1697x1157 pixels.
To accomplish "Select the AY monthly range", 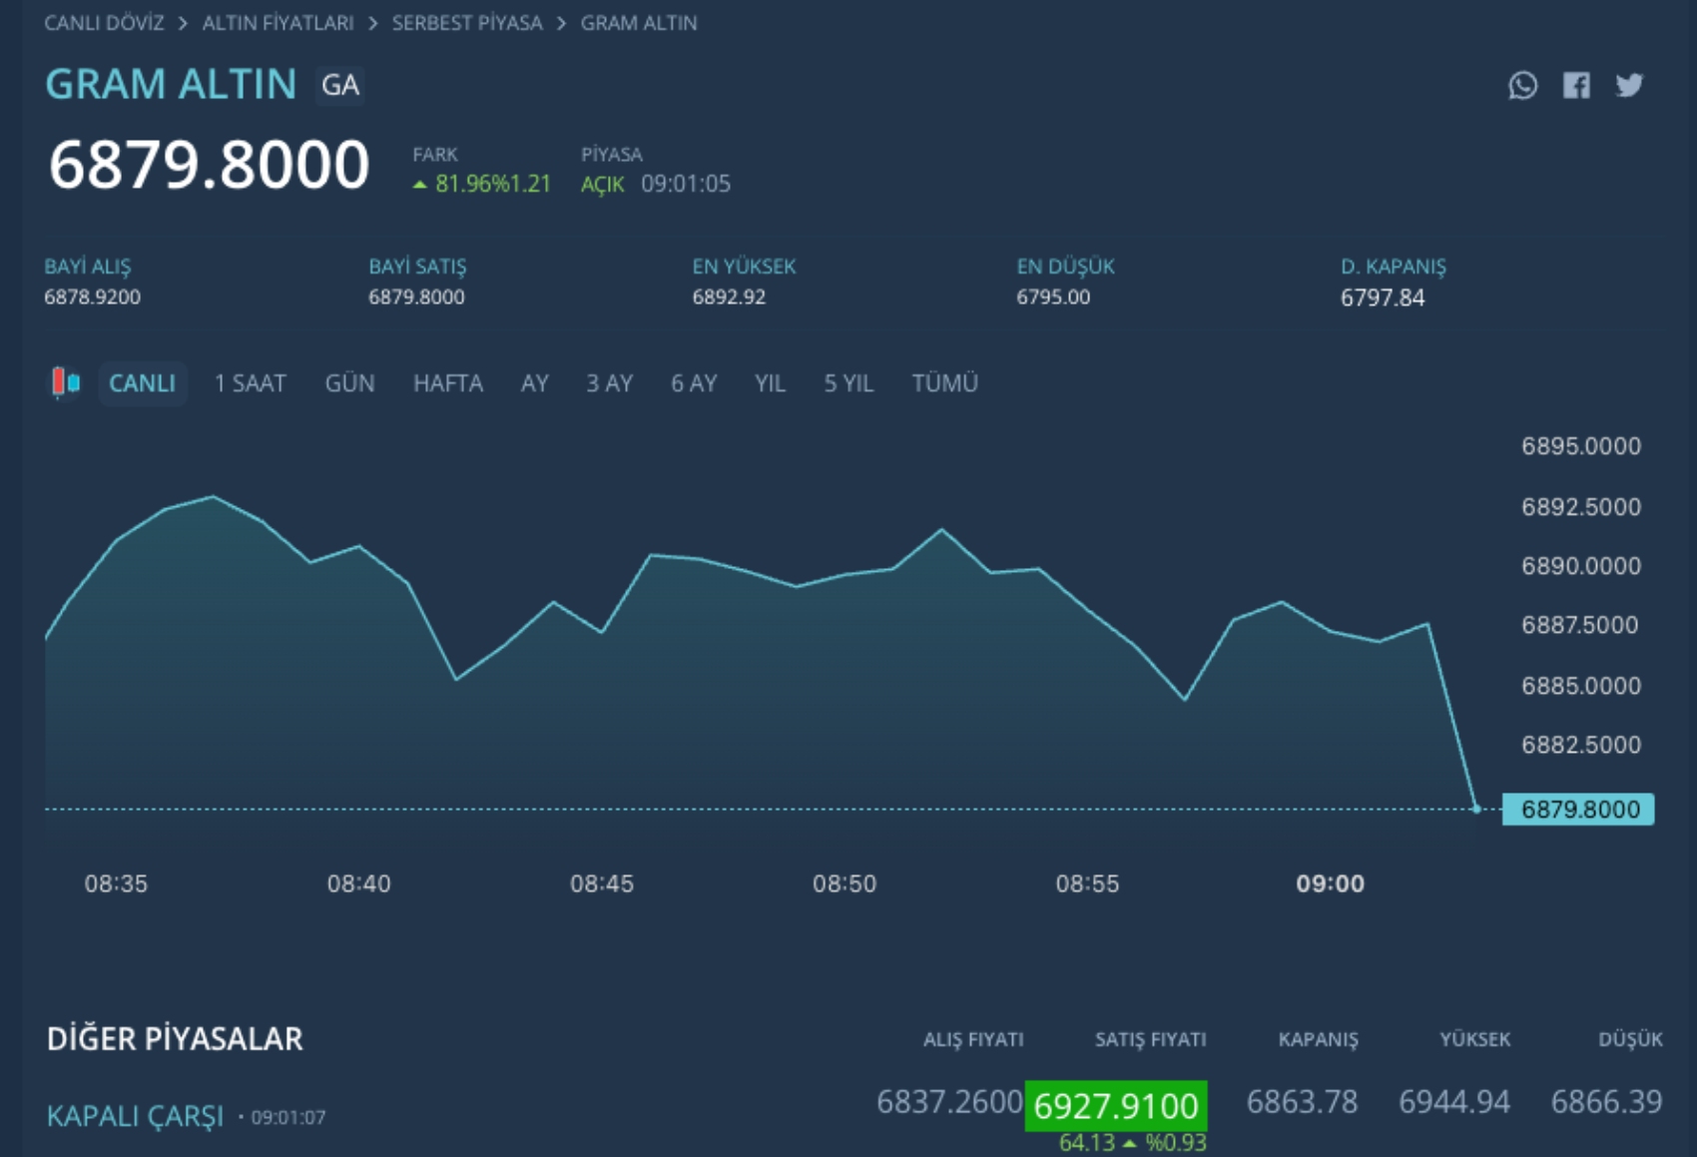I will [x=534, y=383].
